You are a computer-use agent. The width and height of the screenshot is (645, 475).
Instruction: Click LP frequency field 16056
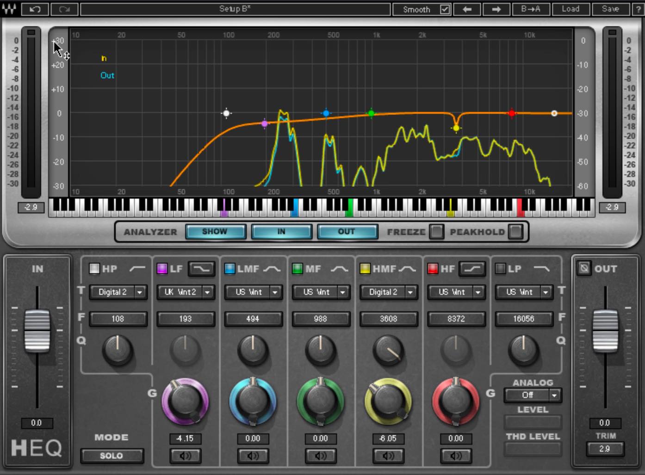(x=524, y=319)
